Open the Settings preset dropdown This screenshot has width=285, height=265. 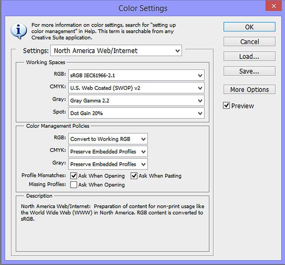(x=116, y=51)
